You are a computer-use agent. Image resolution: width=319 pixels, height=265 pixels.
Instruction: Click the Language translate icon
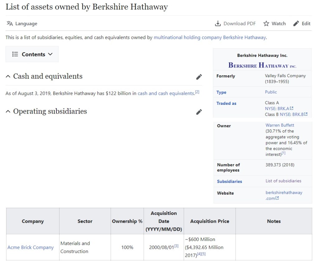(10, 24)
